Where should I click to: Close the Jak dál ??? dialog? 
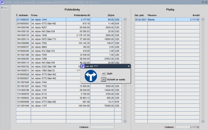(x=129, y=66)
